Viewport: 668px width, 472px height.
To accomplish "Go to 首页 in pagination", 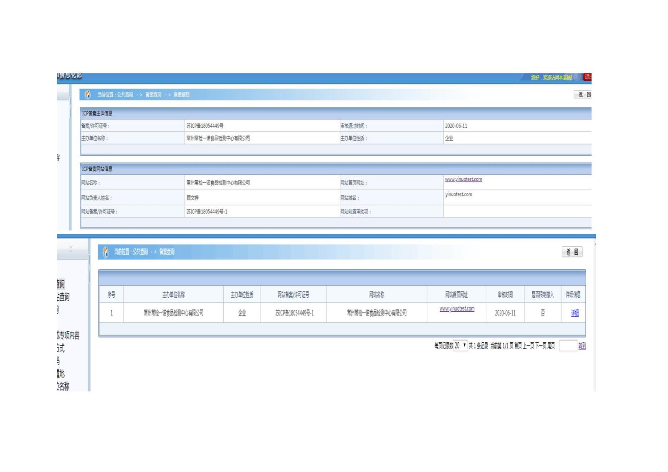I will tap(518, 346).
